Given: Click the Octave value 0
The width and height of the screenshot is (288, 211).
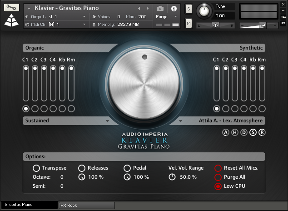Looking at the screenshot, I should tap(62, 177).
